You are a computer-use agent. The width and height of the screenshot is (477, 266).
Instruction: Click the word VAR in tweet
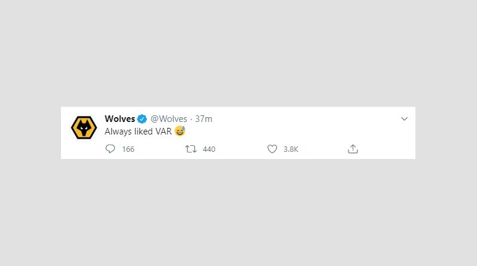[x=164, y=132]
